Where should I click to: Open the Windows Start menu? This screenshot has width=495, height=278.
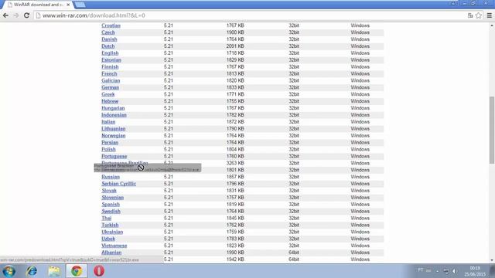pyautogui.click(x=9, y=271)
